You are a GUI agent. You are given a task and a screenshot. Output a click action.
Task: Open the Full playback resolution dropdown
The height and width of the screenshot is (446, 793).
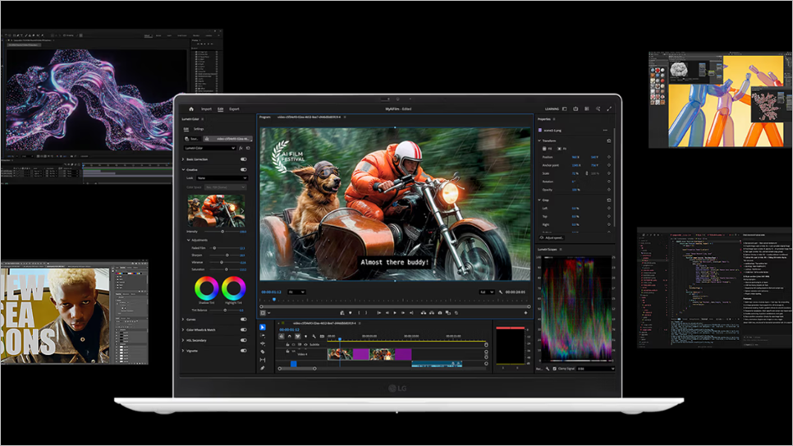487,292
